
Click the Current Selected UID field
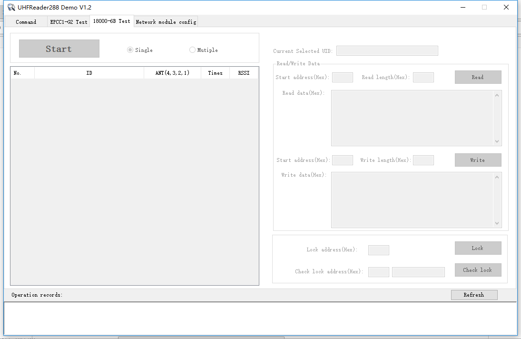click(387, 51)
